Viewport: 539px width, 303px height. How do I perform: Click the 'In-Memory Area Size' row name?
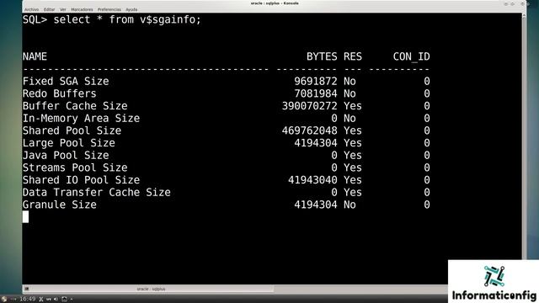tap(81, 118)
